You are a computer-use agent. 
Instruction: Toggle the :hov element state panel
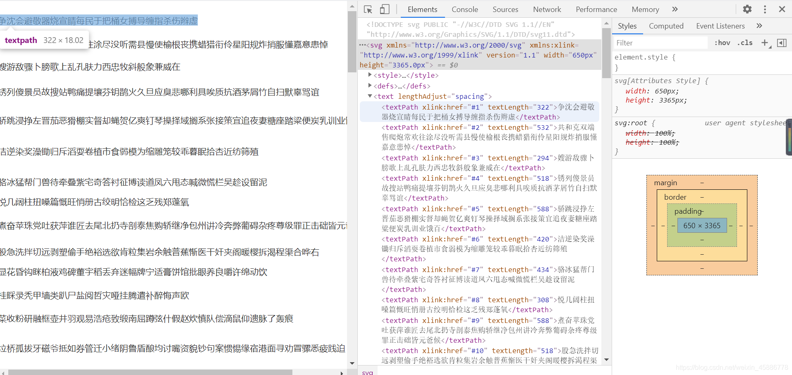(722, 43)
